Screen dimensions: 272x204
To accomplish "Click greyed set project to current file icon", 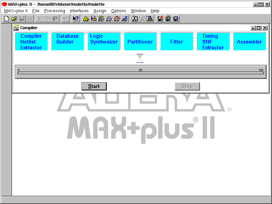I will pos(142,19).
